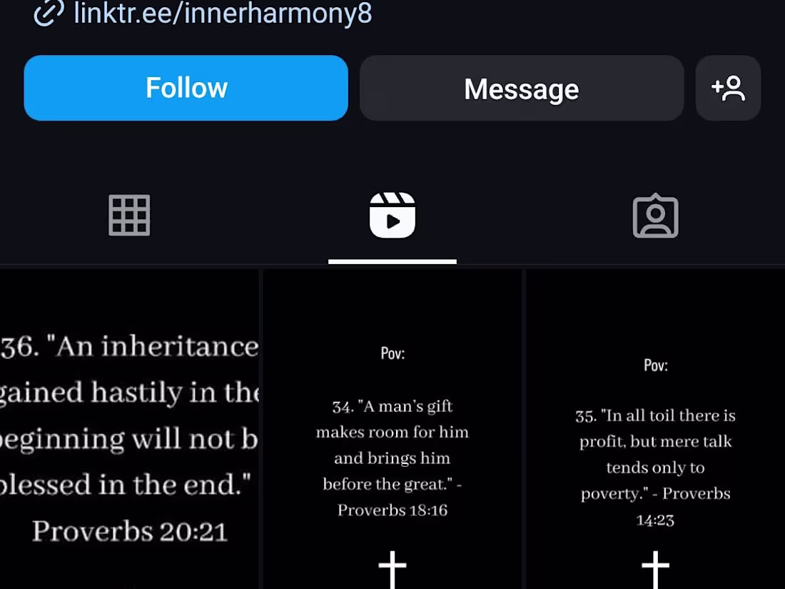Screen dimensions: 785x589
Task: Click the "14:23" verse number text
Action: 655,520
